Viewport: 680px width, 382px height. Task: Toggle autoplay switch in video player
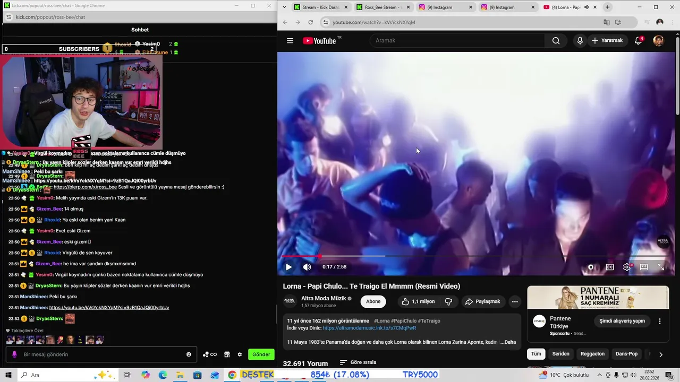tap(591, 267)
